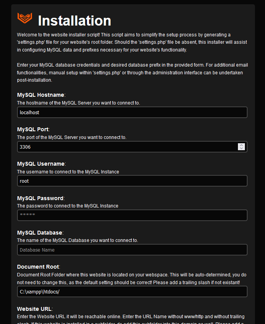
Task: Increase the MySQL Port with the up arrow
Action: tap(241, 145)
